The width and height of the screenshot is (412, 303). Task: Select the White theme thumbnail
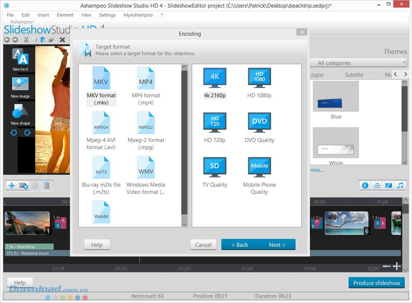(x=336, y=142)
